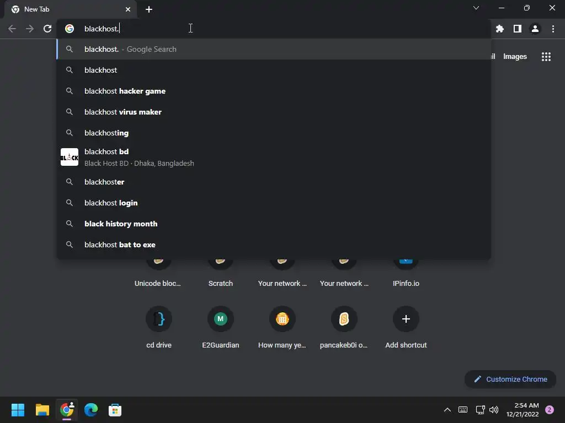This screenshot has height=423, width=565.
Task: Open 'How many ye...' shortcut icon
Action: coord(282,319)
